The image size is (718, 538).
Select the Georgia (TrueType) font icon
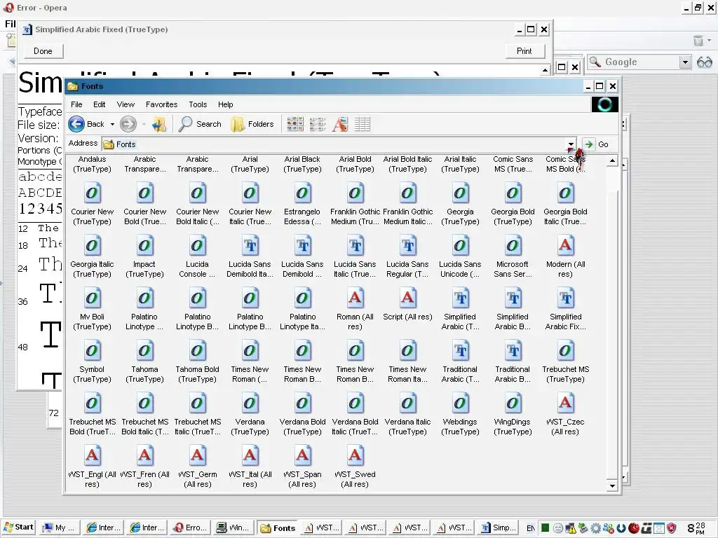[x=460, y=193]
